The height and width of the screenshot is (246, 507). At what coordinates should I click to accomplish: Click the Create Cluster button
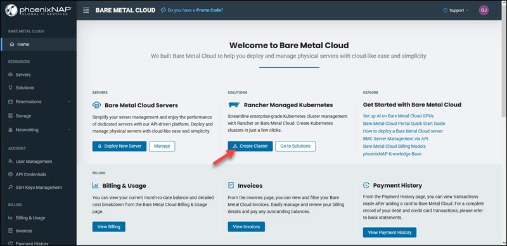pos(250,146)
